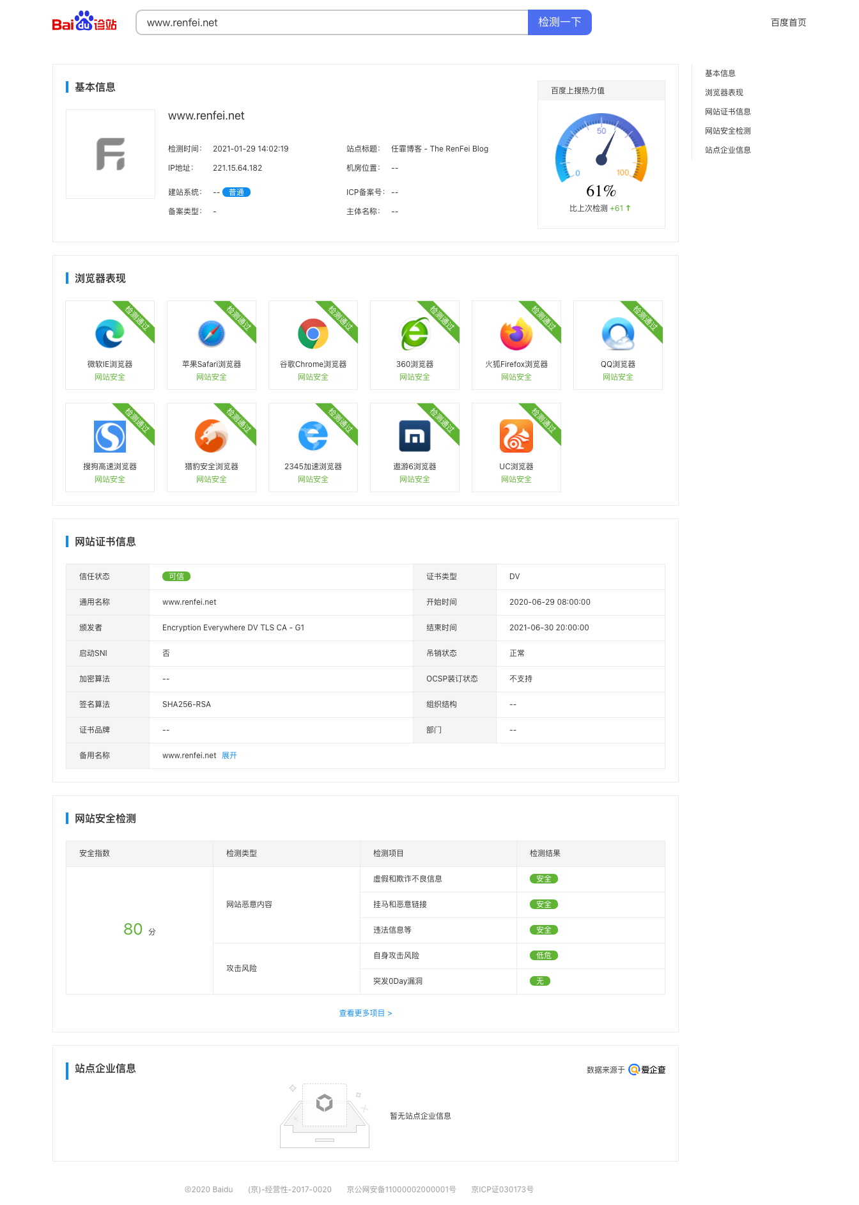Click the signature algorithm value SHA256-RSA
859x1205 pixels.
187,704
